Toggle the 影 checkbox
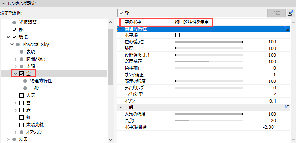 (x=14, y=30)
